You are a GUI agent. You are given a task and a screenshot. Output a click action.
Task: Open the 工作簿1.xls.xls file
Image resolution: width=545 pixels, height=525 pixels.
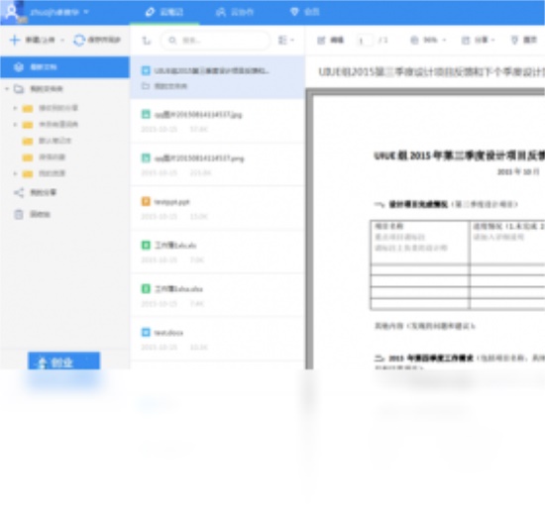218,252
